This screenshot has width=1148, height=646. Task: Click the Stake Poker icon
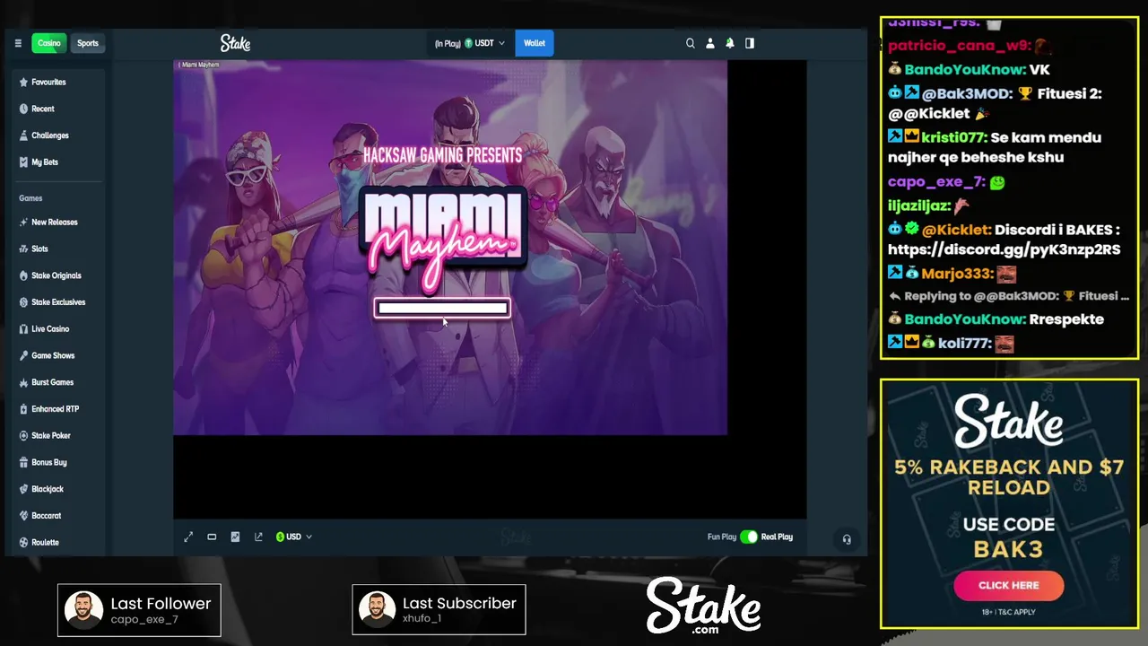[23, 436]
